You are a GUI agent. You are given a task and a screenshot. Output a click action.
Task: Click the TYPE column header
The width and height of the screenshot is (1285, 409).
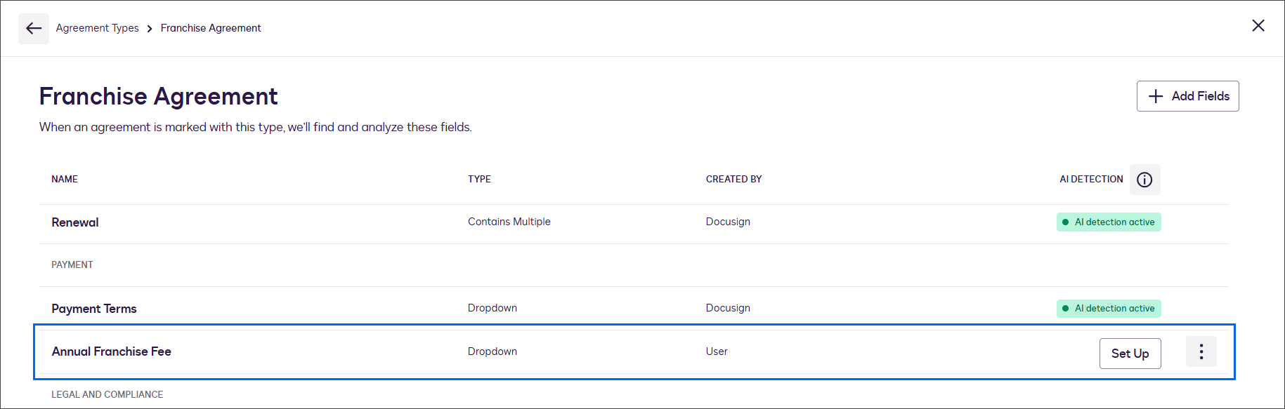[479, 180]
